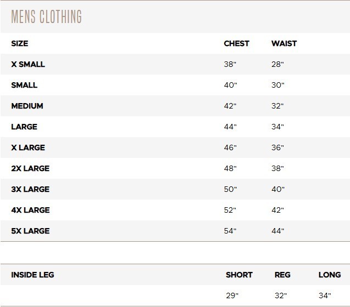Click the INSIDE LEG header label
Screen dimensions: 350x307
click(x=32, y=275)
